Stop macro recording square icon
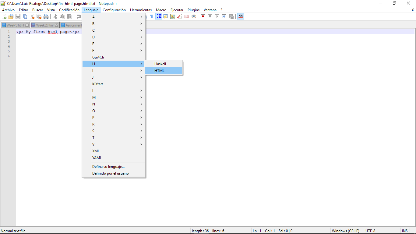Viewport: 416px width, 234px height. click(x=210, y=16)
